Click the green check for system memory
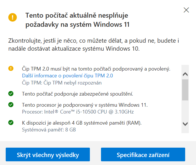 tap(11, 123)
